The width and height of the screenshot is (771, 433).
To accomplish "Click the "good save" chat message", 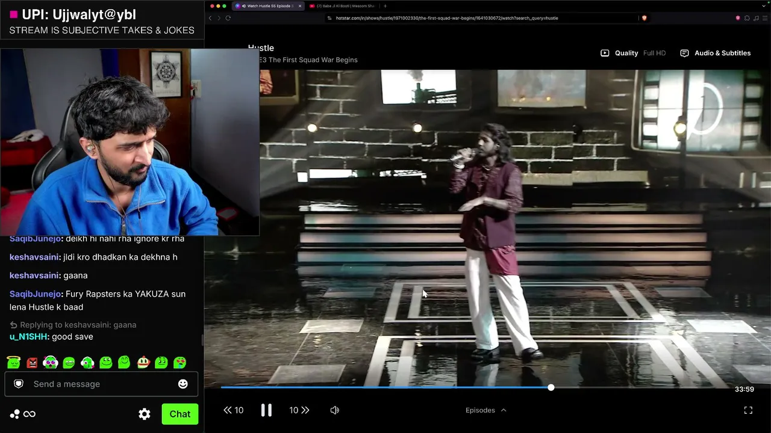I will point(72,337).
